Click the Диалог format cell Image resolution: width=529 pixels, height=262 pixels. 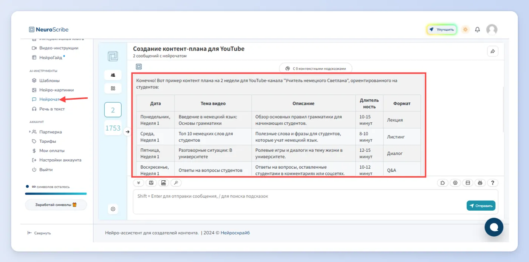coord(402,153)
